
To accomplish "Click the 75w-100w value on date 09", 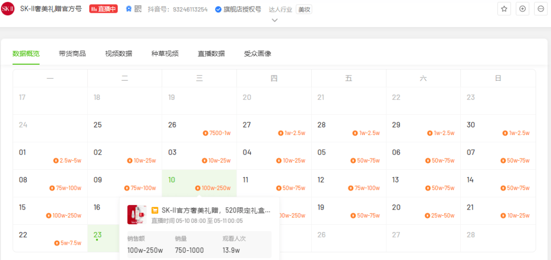I will click(x=143, y=188).
